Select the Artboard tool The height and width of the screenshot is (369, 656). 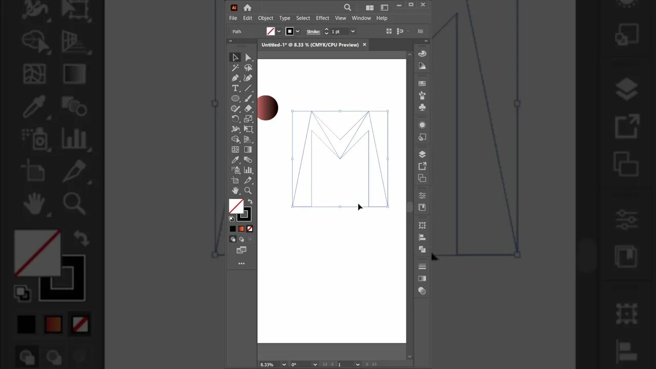click(235, 180)
